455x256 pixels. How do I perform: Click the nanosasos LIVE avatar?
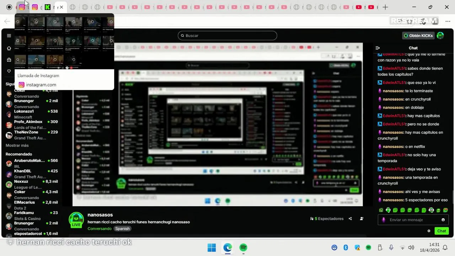pos(76,220)
